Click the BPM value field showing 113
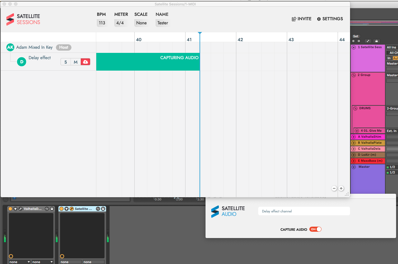Viewport: 398px width, 264px height. click(x=102, y=23)
